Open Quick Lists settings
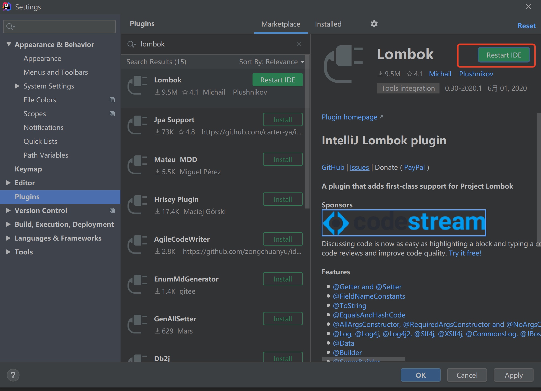 pyautogui.click(x=40, y=141)
